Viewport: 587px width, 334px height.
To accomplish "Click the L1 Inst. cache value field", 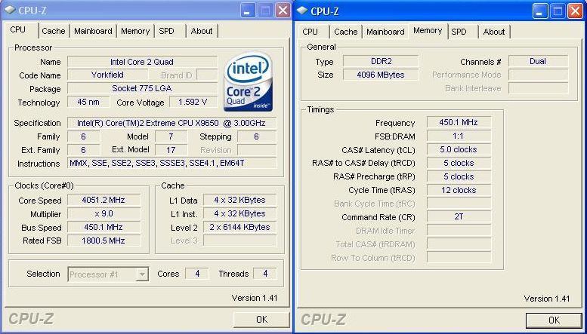I will [x=240, y=213].
